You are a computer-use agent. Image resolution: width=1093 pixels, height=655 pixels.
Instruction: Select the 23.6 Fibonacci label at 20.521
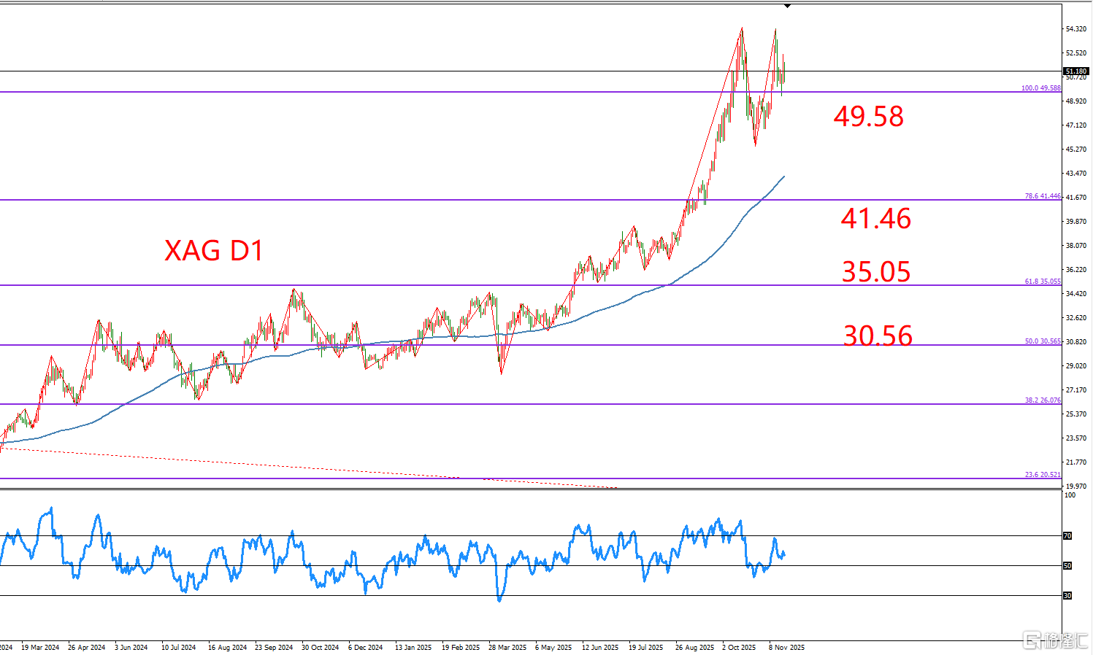(x=1043, y=475)
